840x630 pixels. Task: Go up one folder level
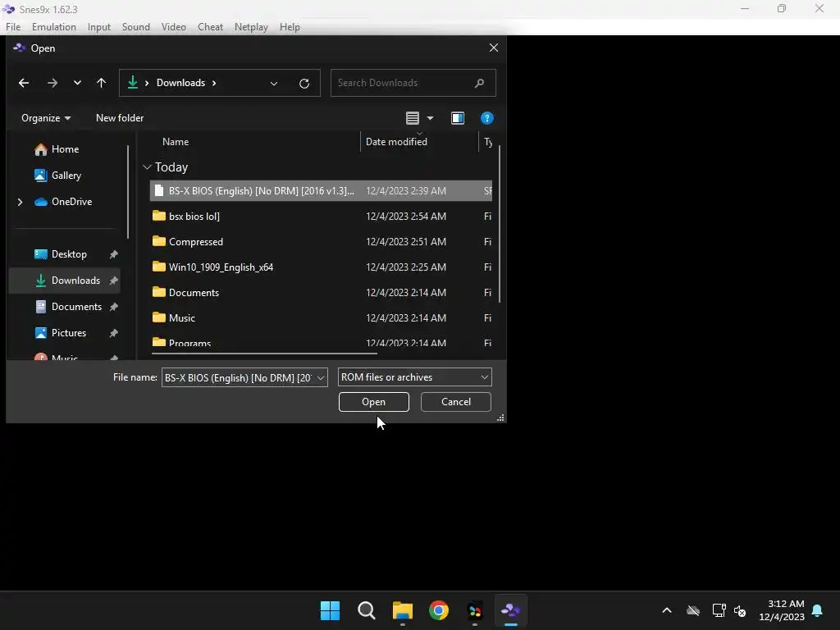point(101,83)
